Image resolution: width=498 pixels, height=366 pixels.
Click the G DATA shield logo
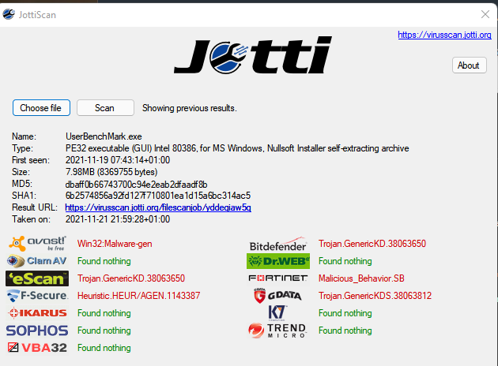click(x=278, y=296)
